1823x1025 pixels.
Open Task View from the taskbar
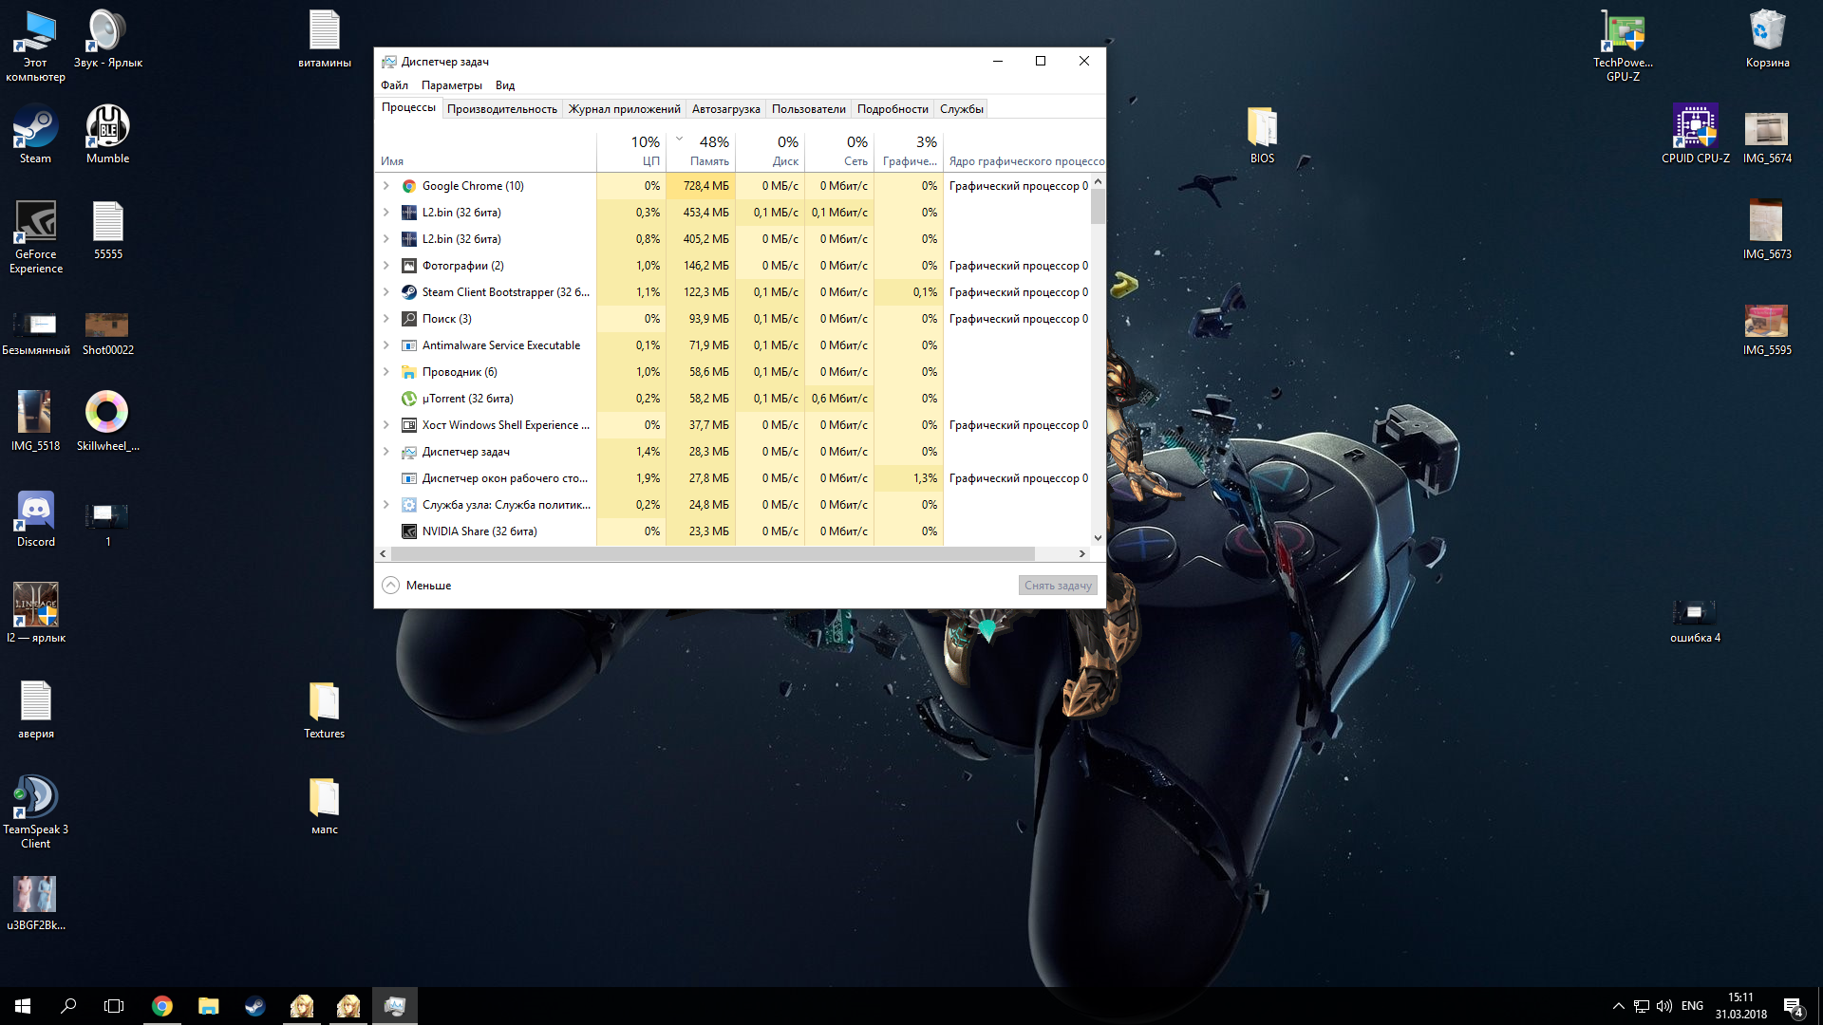(114, 1006)
